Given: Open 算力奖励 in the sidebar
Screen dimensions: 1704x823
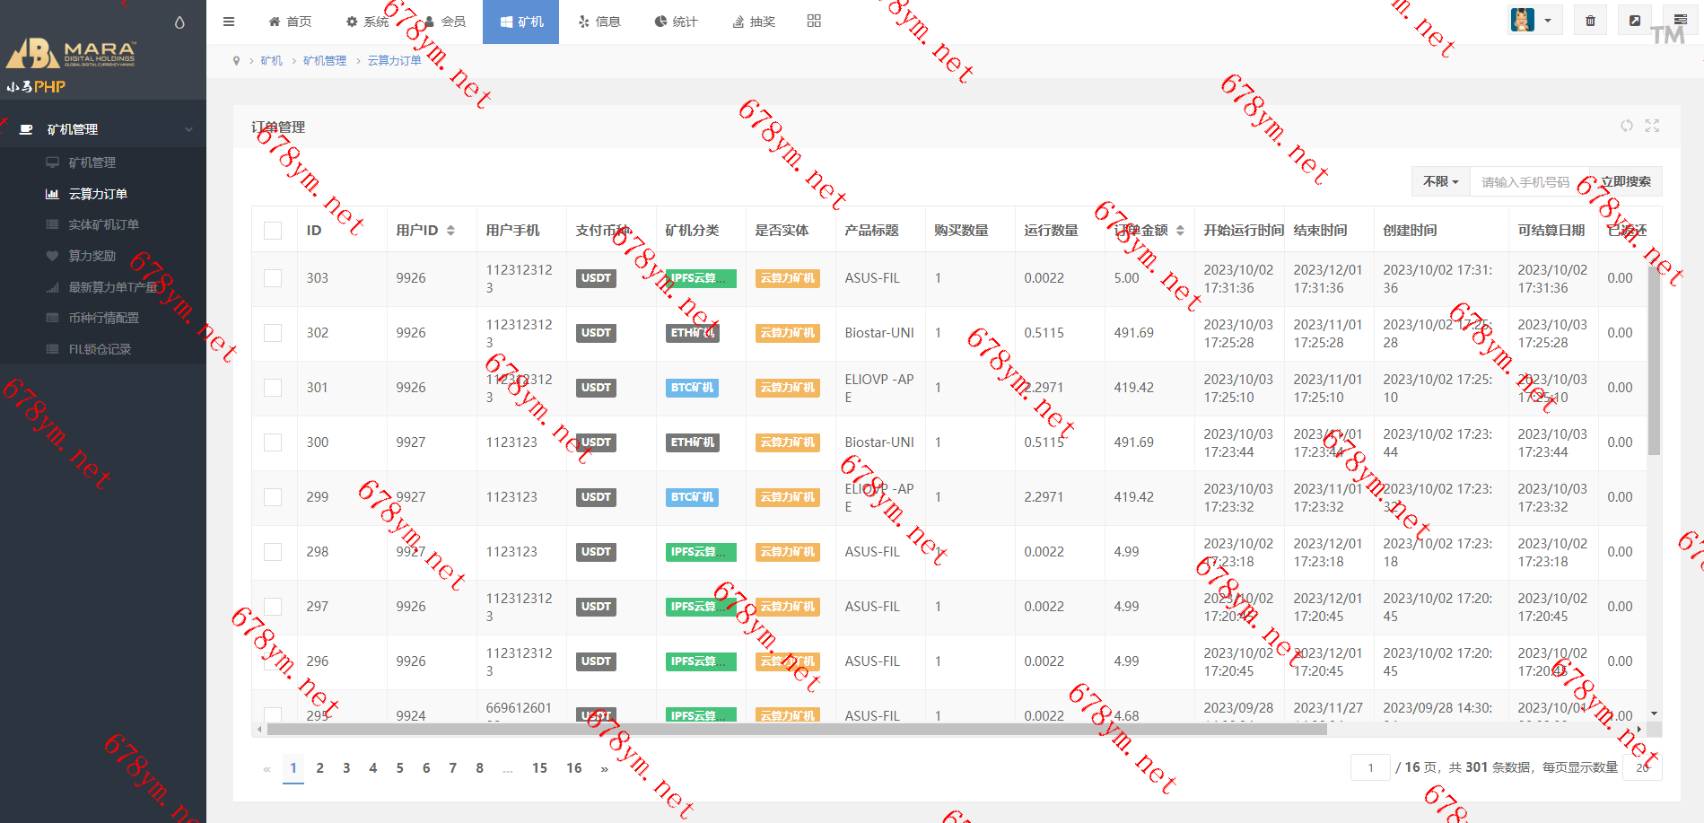Looking at the screenshot, I should pos(92,256).
